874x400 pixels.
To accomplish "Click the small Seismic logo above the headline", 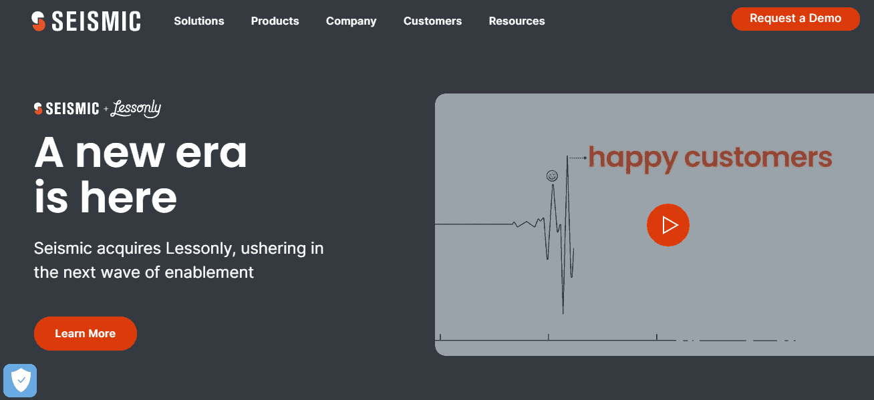I will [67, 108].
